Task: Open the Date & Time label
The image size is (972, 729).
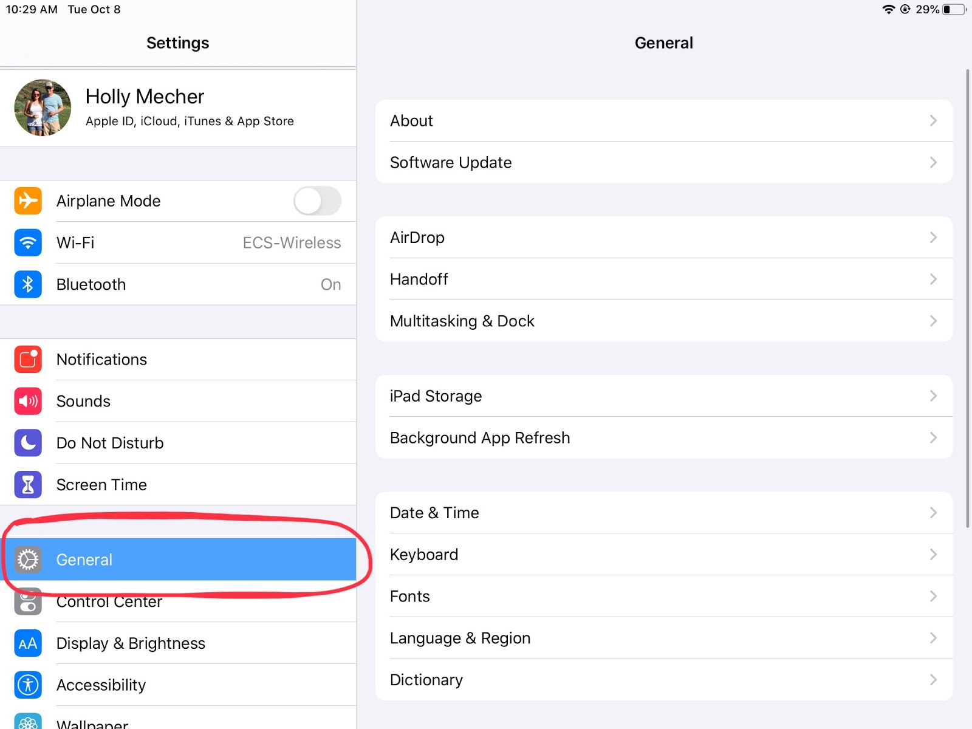Action: (x=434, y=513)
